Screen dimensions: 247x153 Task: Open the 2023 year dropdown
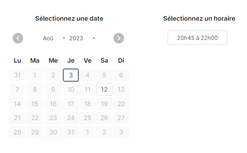(82, 38)
